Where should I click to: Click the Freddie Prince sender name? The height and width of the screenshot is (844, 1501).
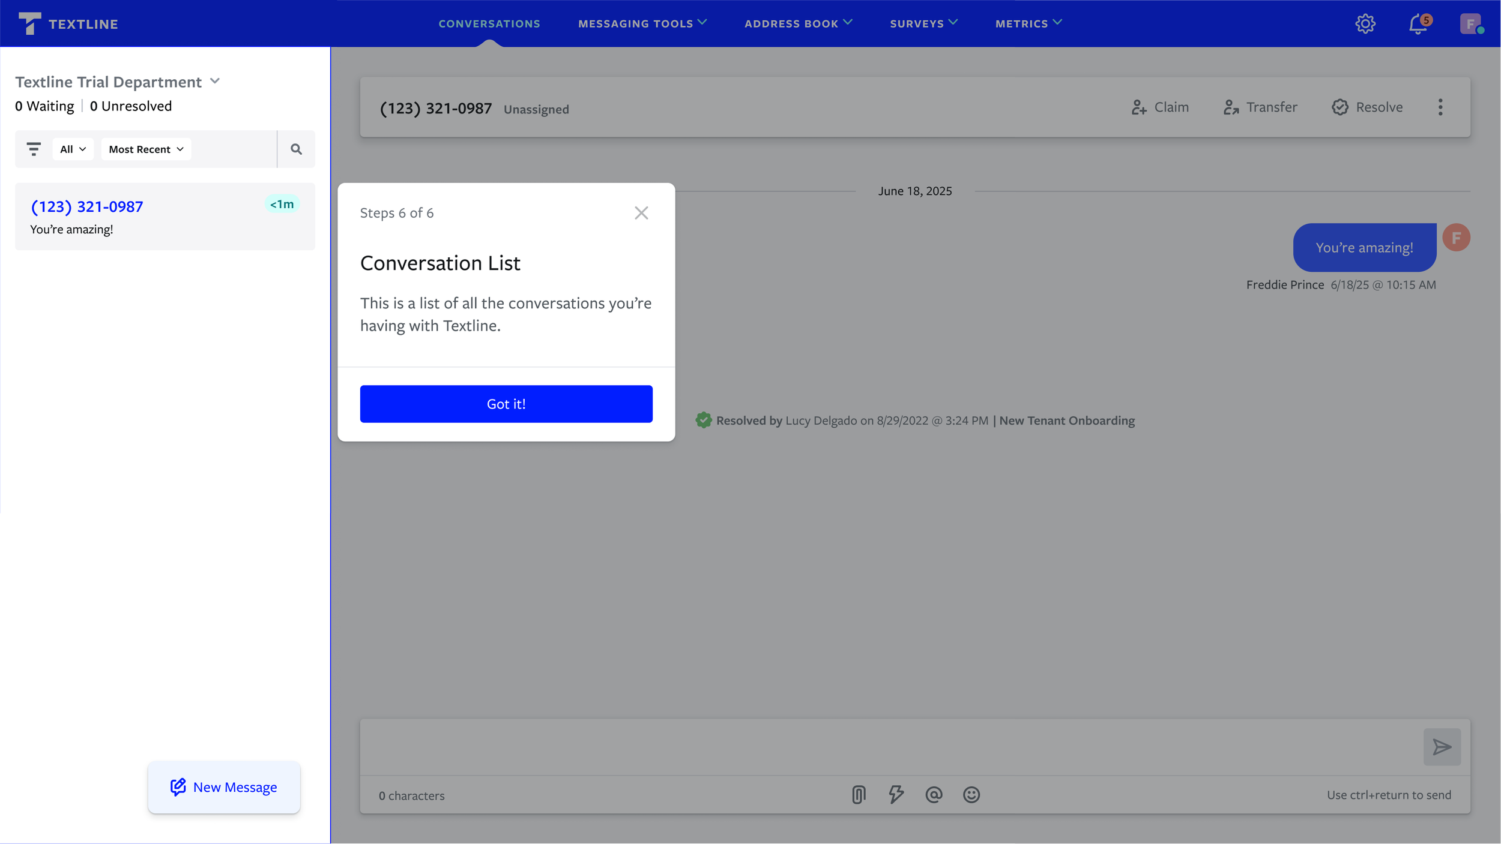[1285, 284]
